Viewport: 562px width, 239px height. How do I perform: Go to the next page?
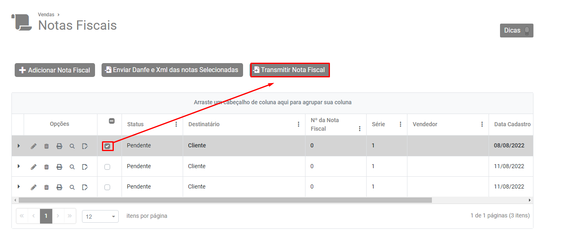coord(58,216)
